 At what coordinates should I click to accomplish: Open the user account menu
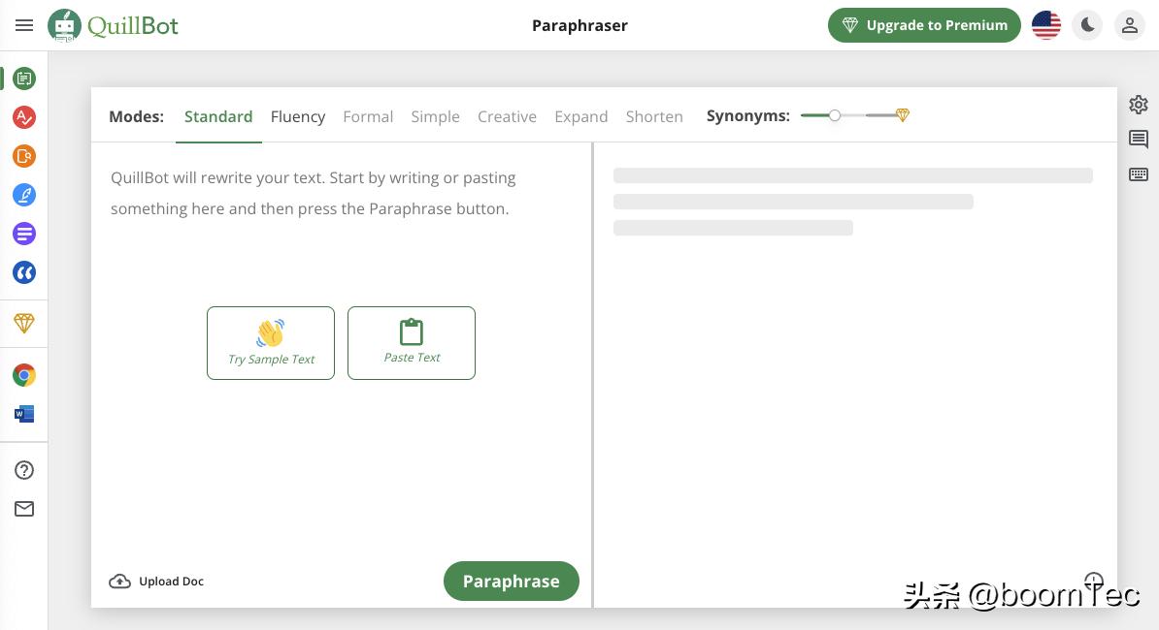pos(1129,25)
